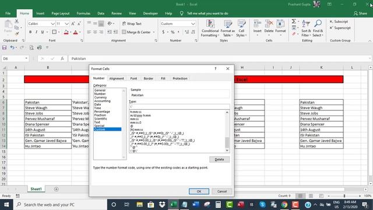Screen dimensions: 373x210
Task: Apply Accounting dollar number format
Action: click(x=163, y=32)
